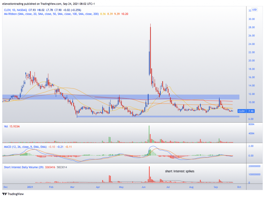This screenshot has width=265, height=198.
Task: Click the Jun label on time axis
Action: [x=143, y=187]
